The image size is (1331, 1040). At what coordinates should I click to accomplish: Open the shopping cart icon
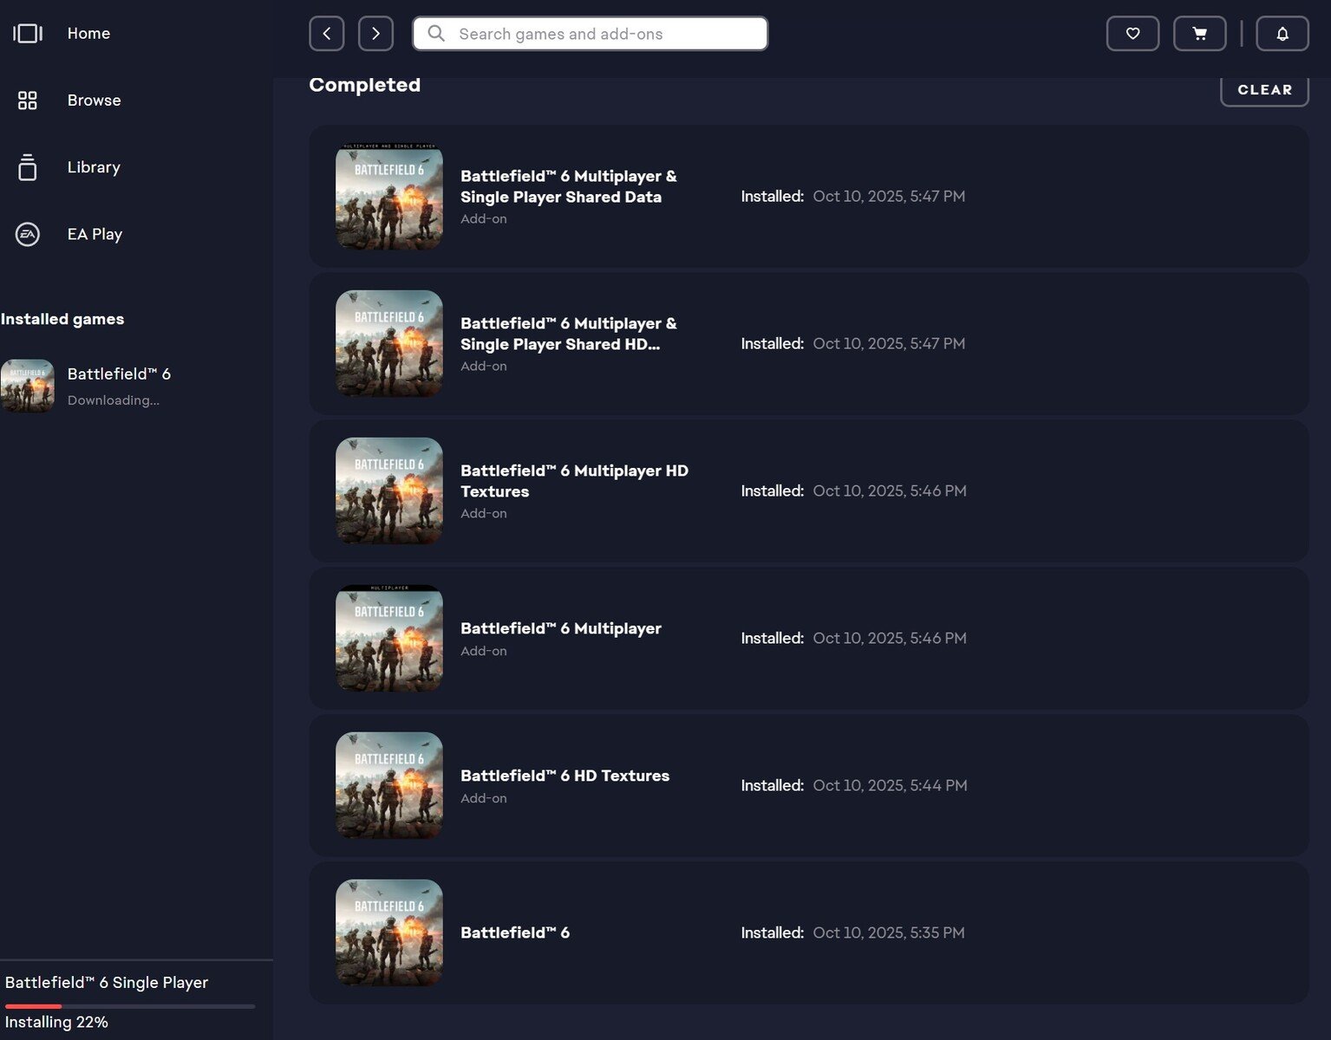click(1199, 34)
